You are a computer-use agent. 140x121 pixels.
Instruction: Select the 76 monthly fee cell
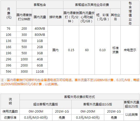click(x=8, y=29)
